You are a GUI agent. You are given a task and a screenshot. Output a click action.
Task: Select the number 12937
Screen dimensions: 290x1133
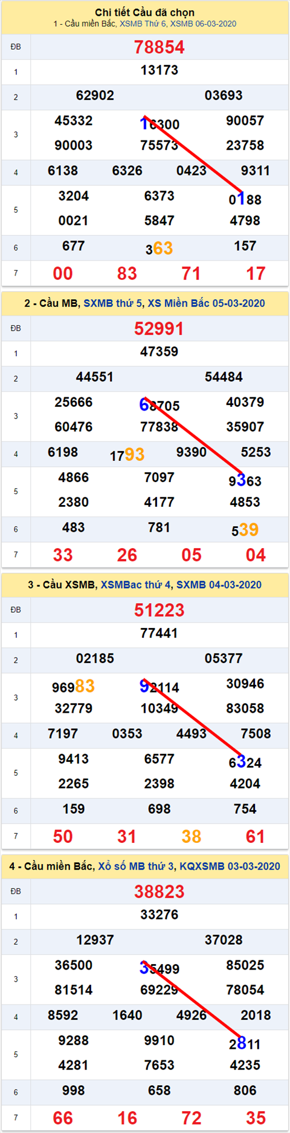[95, 940]
